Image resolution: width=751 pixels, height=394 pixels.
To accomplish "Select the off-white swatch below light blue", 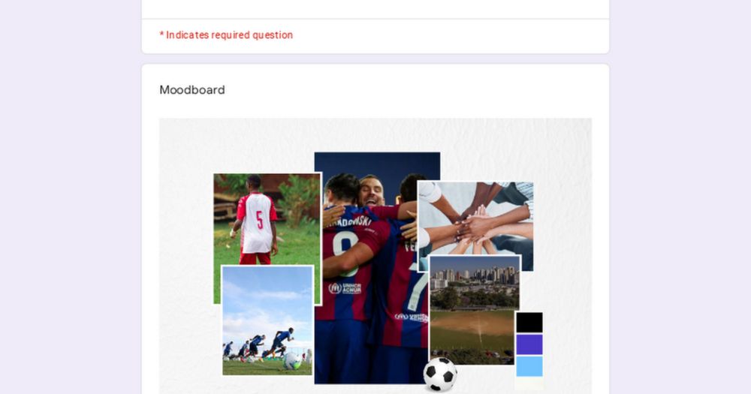I will coord(529,383).
